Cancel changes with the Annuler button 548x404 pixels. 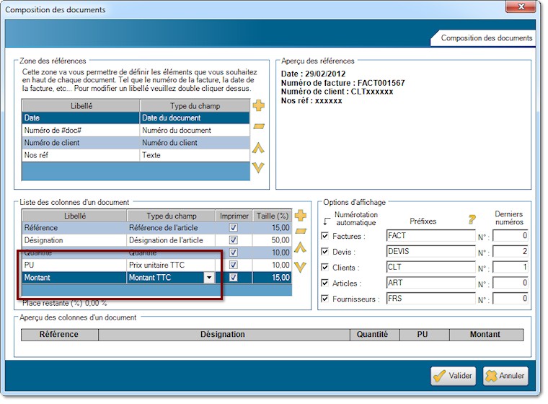(505, 376)
